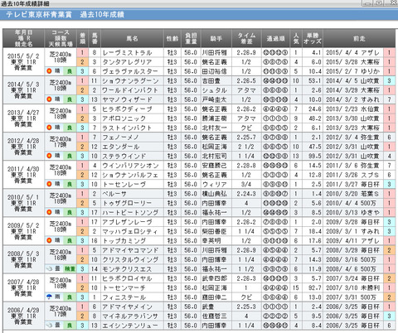Click the 単勝オッズ column header
Screen dimensions: 398x333
pos(313,38)
